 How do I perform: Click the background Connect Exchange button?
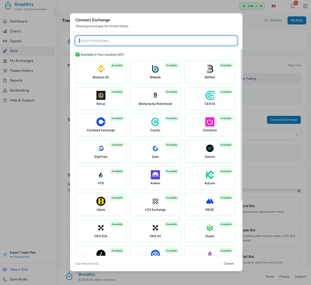click(283, 120)
